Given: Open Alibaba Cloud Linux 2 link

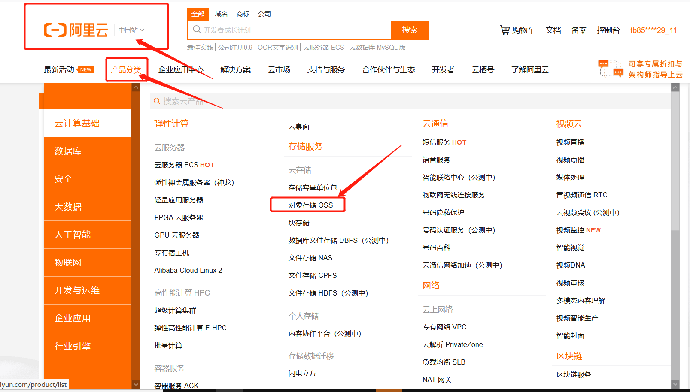Looking at the screenshot, I should tap(188, 271).
